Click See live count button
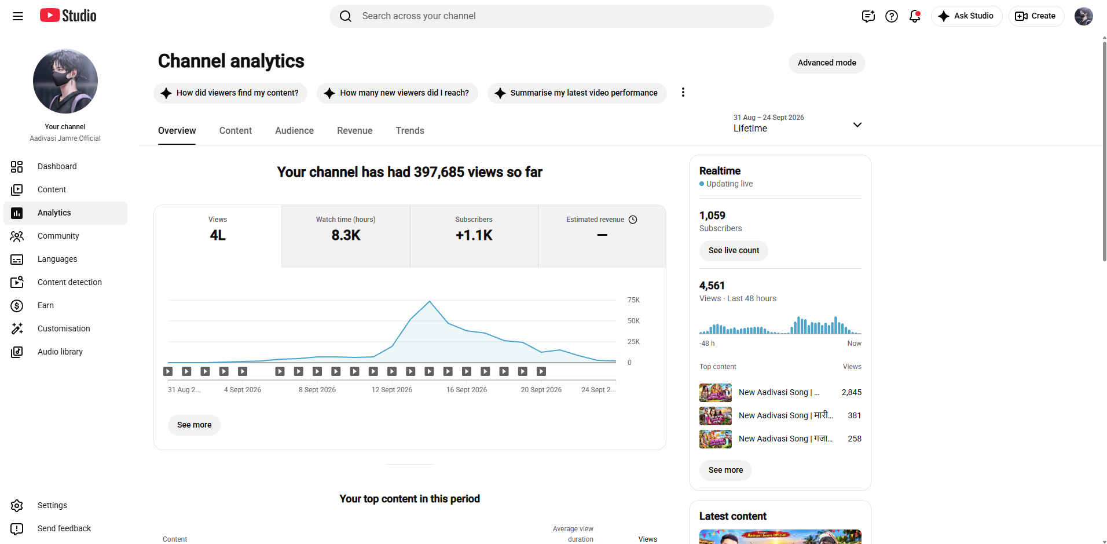The width and height of the screenshot is (1107, 544). pyautogui.click(x=734, y=251)
